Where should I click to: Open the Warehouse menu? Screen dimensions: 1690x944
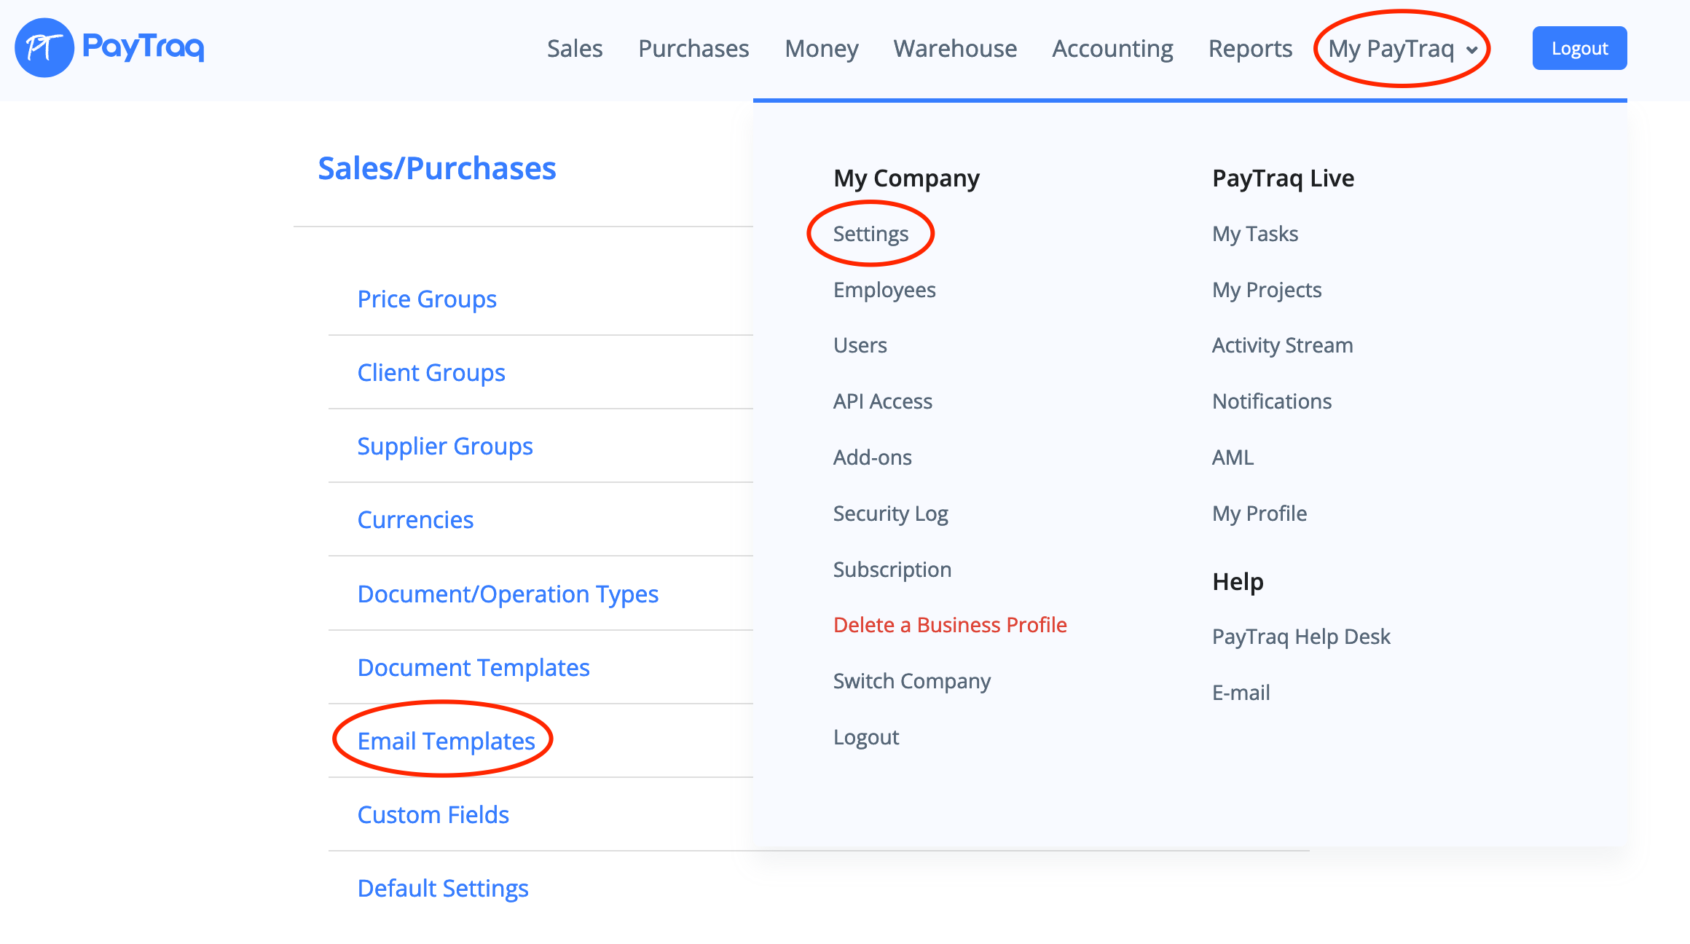[955, 48]
